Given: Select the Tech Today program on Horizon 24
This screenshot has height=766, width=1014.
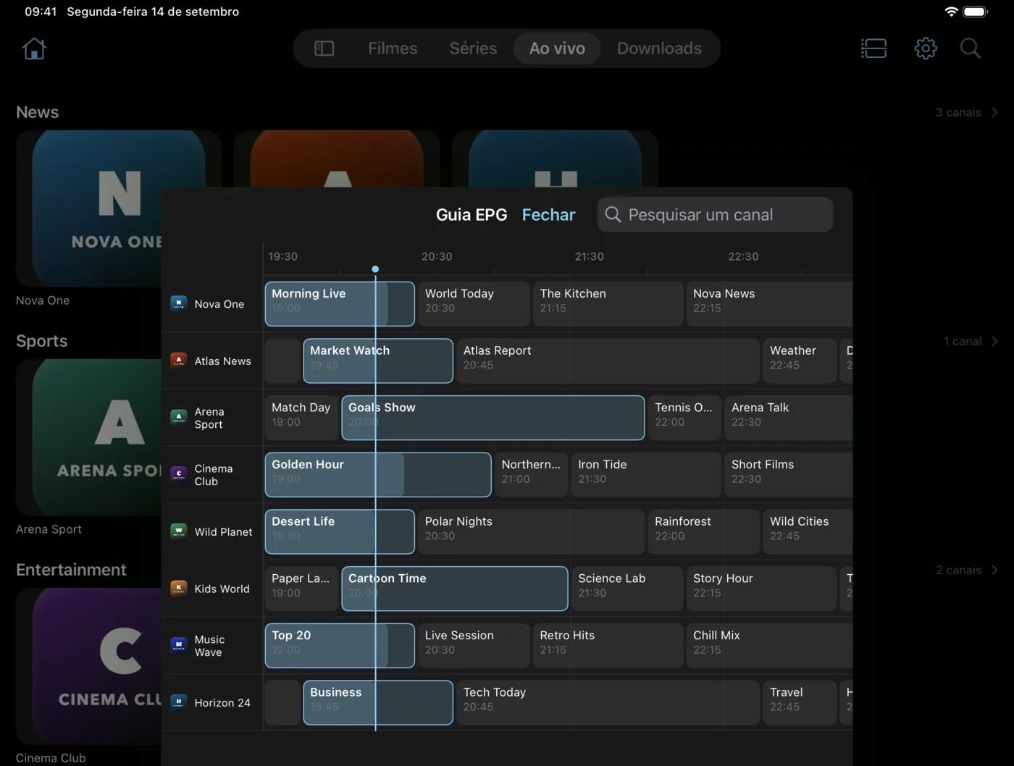Looking at the screenshot, I should 608,702.
